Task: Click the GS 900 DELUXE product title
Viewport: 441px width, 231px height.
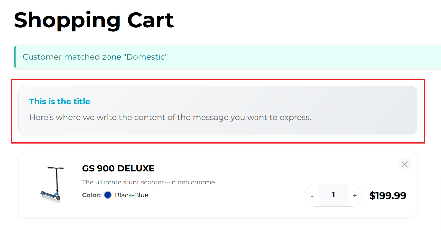Action: click(118, 168)
